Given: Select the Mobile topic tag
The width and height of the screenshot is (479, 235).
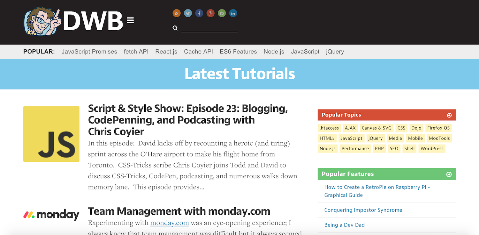Looking at the screenshot, I should (415, 138).
